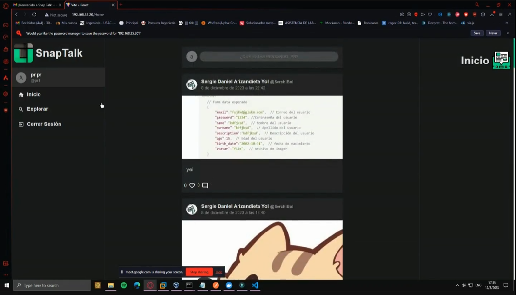Viewport: 516px width, 295px height.
Task: Open the browser downloads icon
Action: point(492,15)
